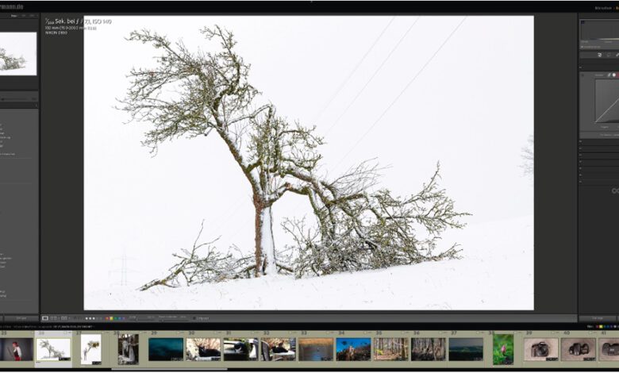Select filmstrip thumbnail 34 with blue sky
619x373 pixels.
click(353, 349)
